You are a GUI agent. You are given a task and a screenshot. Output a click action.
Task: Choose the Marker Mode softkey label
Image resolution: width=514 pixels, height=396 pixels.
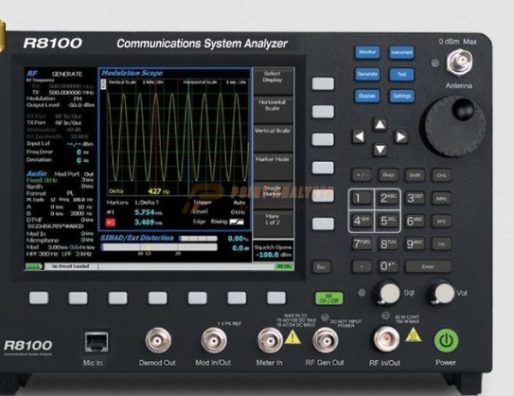point(272,159)
